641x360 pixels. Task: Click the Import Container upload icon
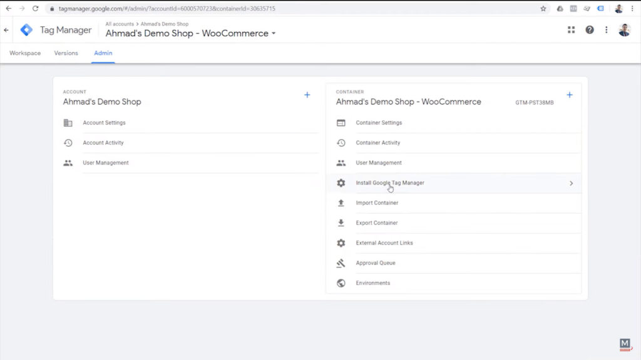pyautogui.click(x=341, y=202)
